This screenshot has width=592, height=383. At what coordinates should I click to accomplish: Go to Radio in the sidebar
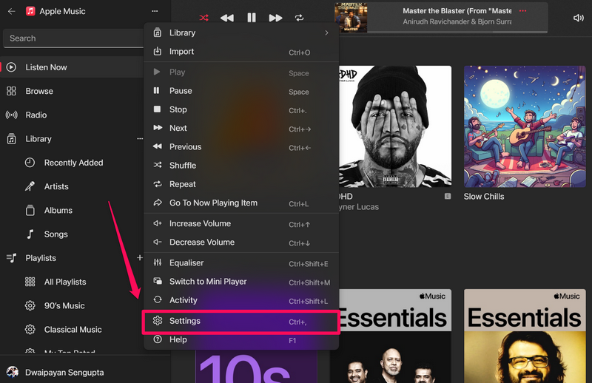click(x=36, y=115)
